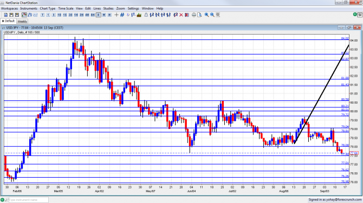Screen dimensions: 363x203
Task: Set time scale to 1 minute
Action: tap(48, 15)
